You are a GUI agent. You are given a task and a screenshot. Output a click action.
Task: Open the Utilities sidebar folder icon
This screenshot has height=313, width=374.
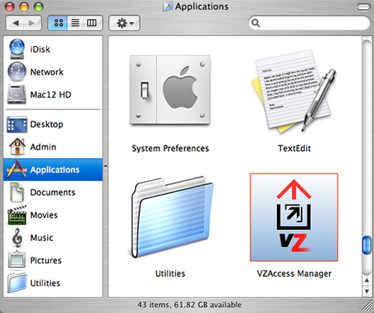17,283
